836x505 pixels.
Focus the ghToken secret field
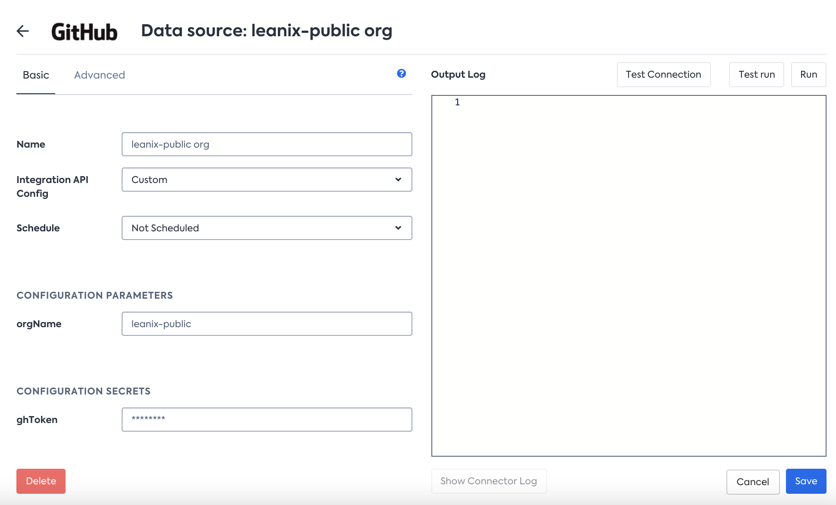click(x=267, y=420)
